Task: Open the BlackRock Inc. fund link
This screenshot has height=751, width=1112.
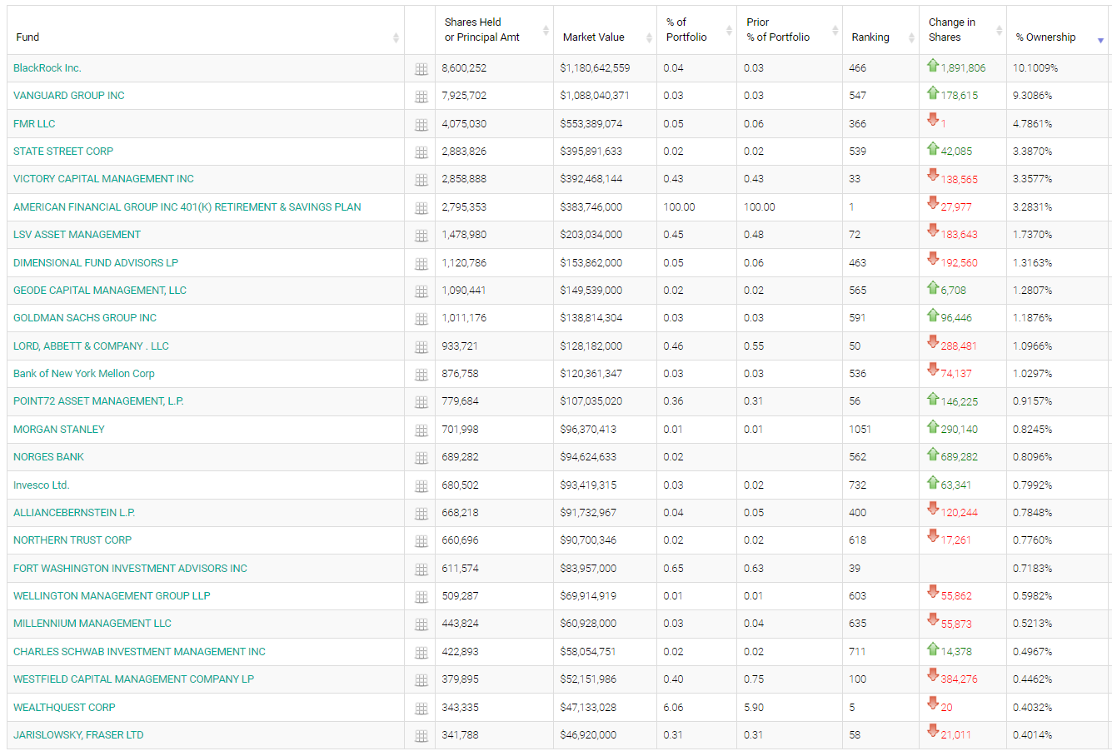Action: click(x=47, y=68)
